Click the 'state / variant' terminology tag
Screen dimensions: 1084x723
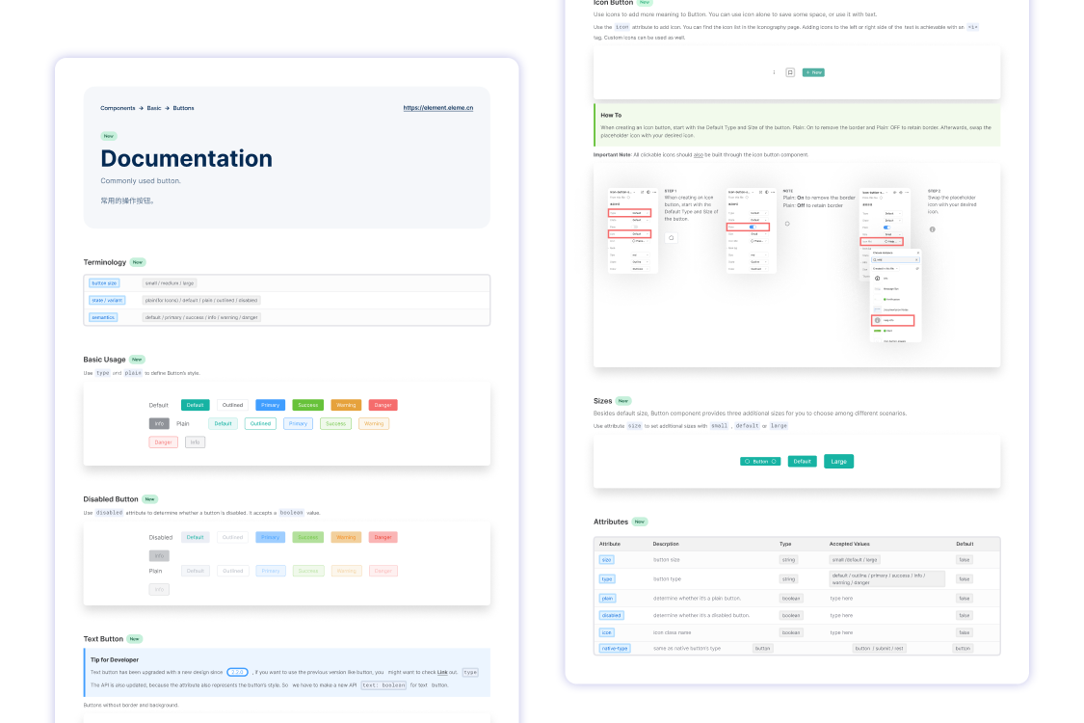[x=107, y=300]
